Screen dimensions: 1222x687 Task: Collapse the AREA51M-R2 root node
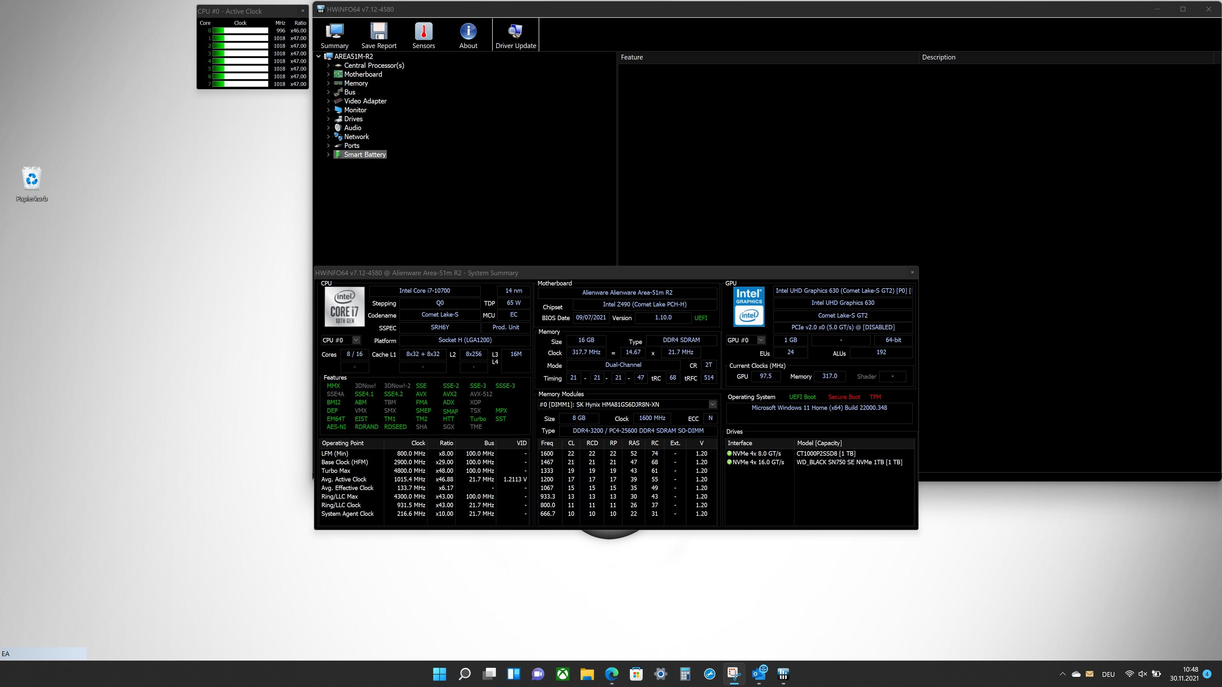click(x=319, y=56)
